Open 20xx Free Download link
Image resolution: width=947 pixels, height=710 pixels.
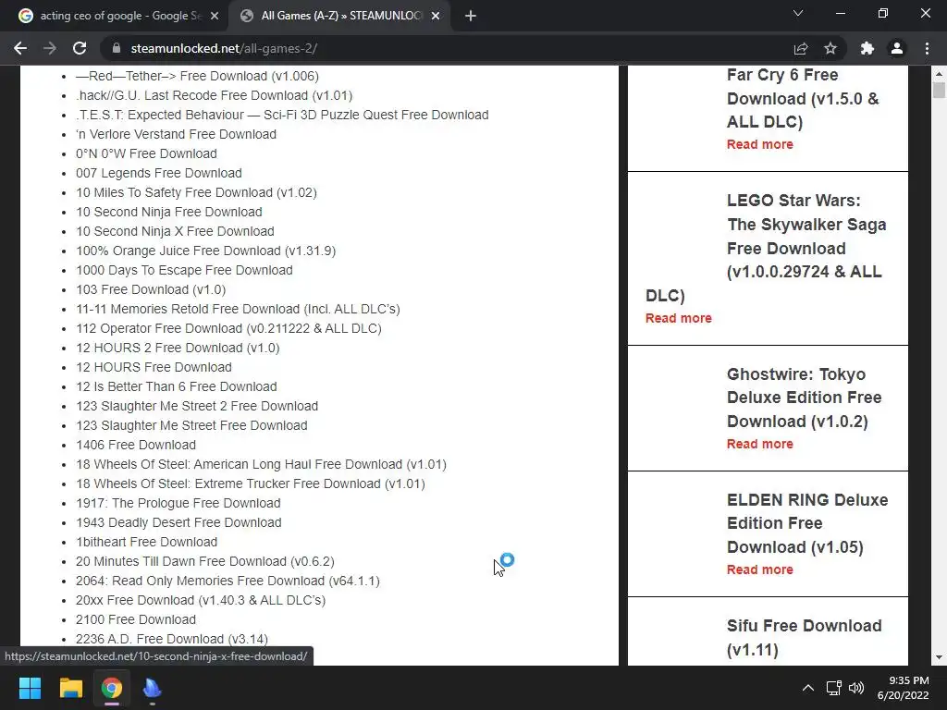(x=201, y=600)
